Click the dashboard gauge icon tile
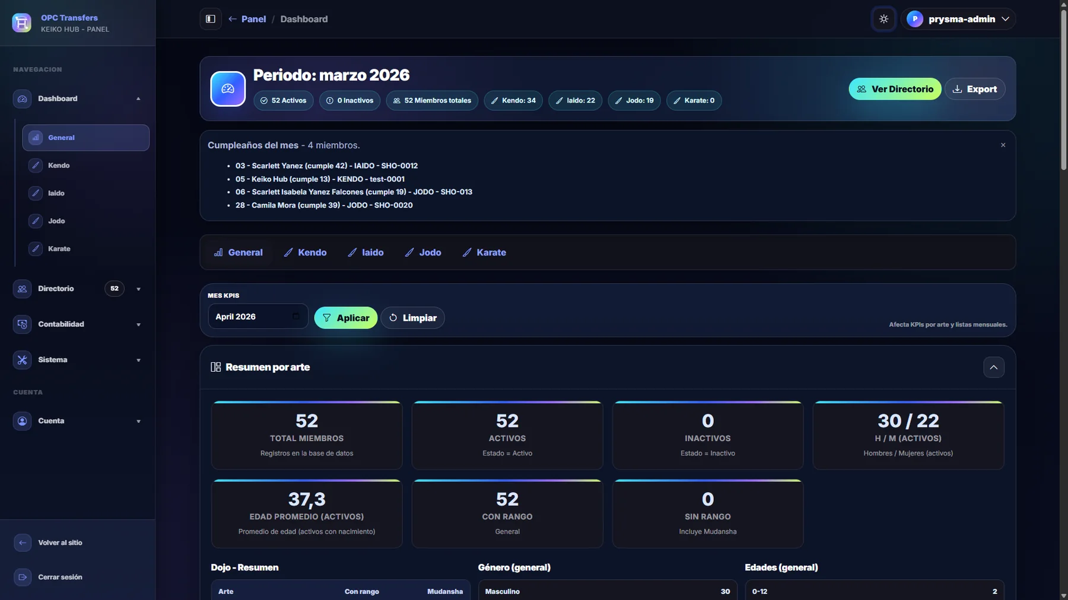 point(228,89)
